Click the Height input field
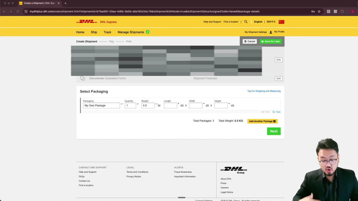Screen dimensions: 358x201 (x=221, y=106)
